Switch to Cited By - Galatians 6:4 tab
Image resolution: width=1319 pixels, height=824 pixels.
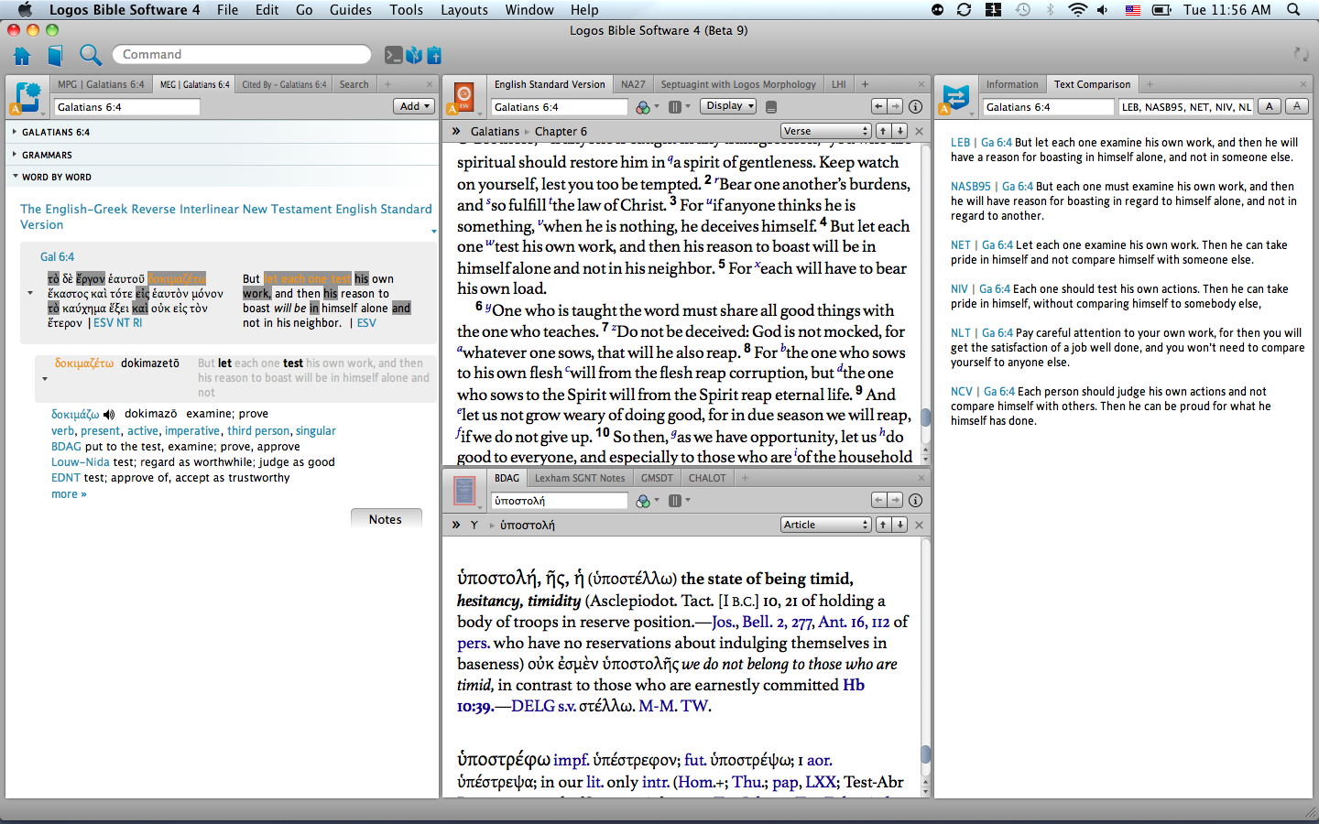pyautogui.click(x=284, y=84)
